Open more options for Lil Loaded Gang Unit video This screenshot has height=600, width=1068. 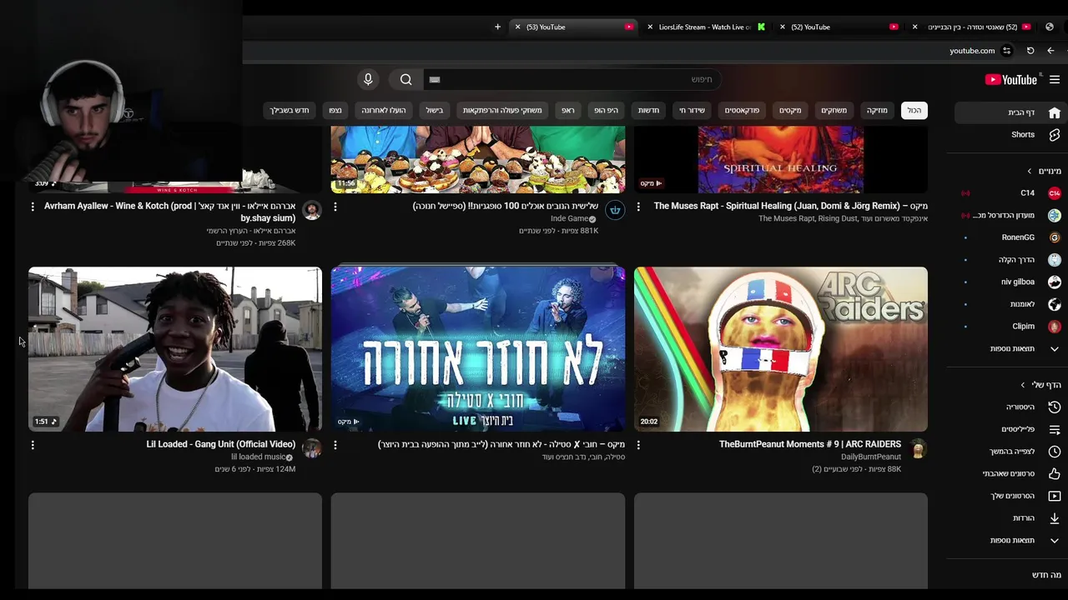[x=33, y=445]
